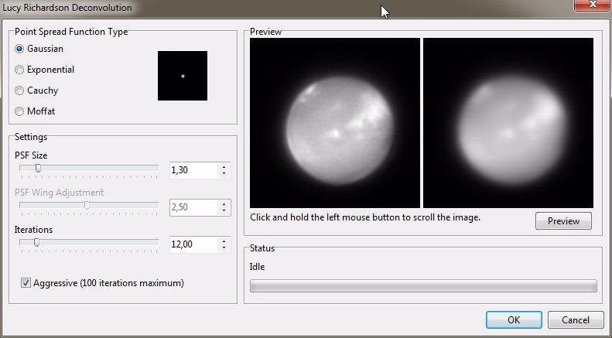Cancel the deconvolution dialog

click(x=575, y=319)
